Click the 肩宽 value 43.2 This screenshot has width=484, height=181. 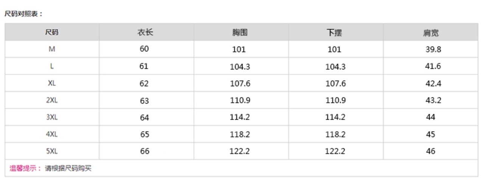(433, 100)
